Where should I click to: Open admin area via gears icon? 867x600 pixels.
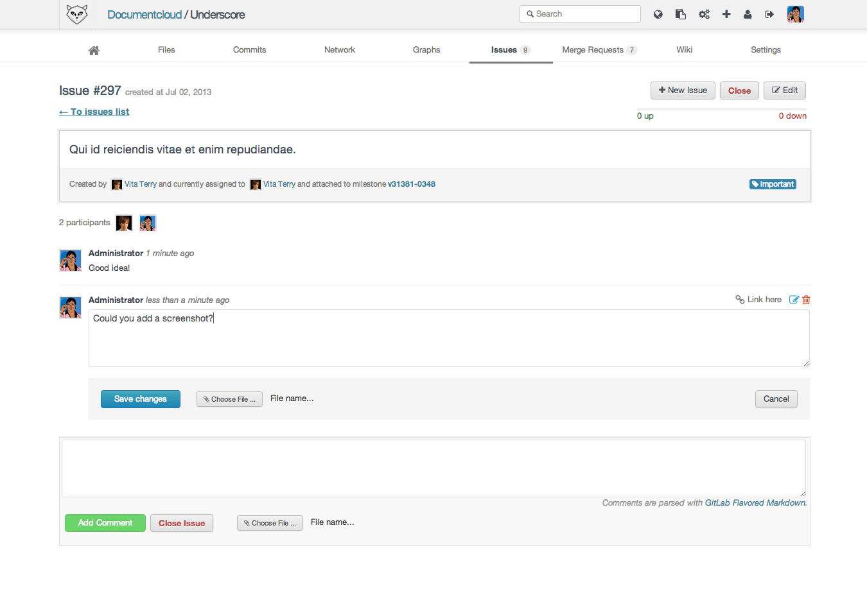coord(704,14)
